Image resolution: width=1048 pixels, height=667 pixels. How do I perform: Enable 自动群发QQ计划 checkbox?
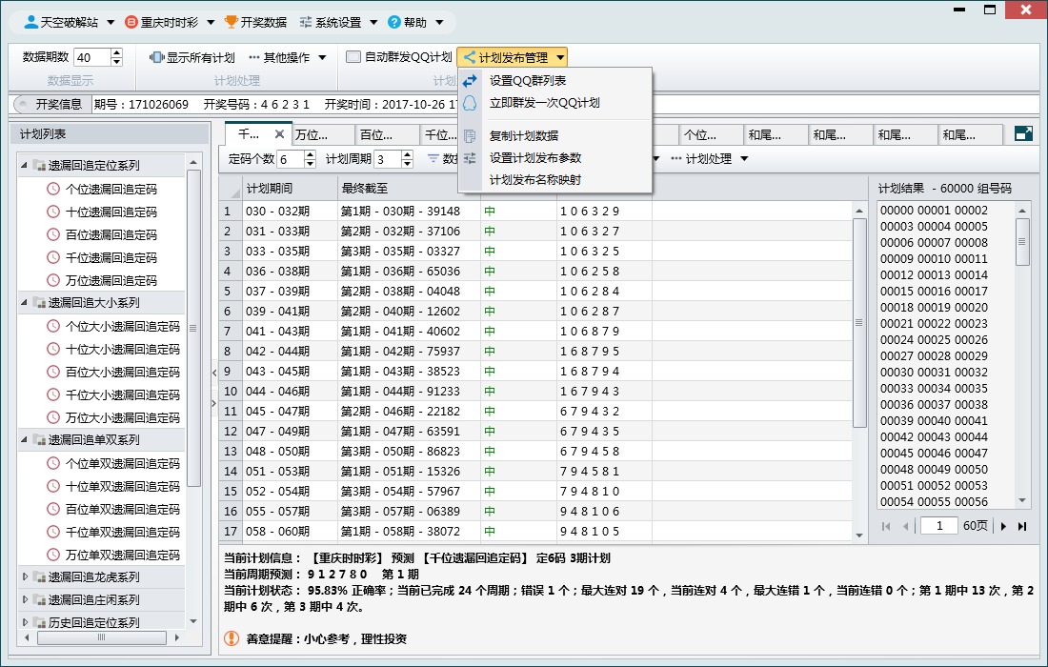click(353, 56)
